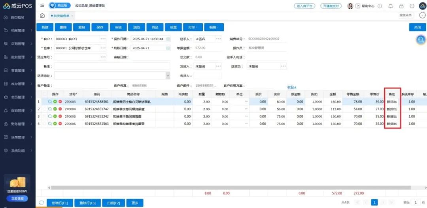Screen dimensions: 427x208
Task: Click the 新增行[F1] button
Action: 59,203
